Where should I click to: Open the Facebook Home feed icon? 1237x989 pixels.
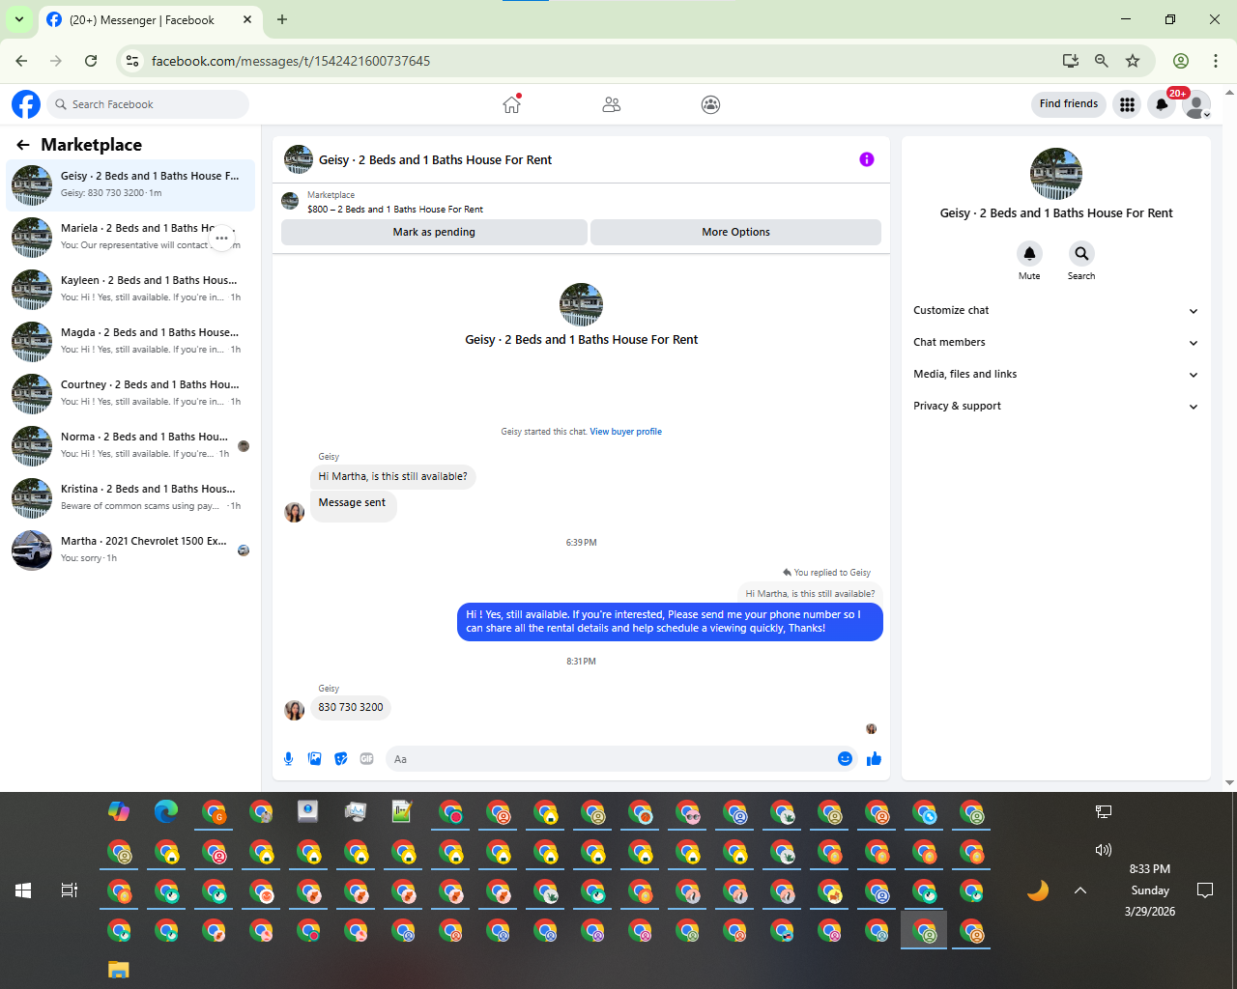tap(511, 104)
